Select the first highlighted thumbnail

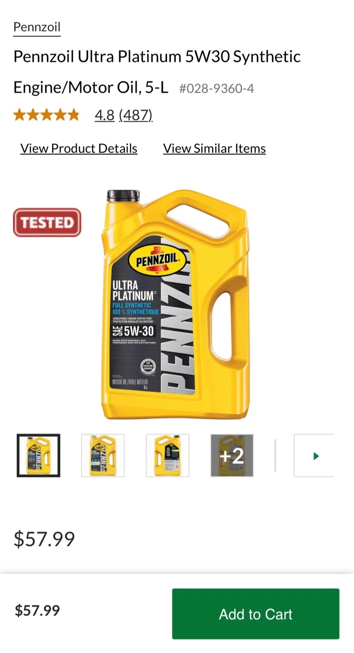point(39,456)
